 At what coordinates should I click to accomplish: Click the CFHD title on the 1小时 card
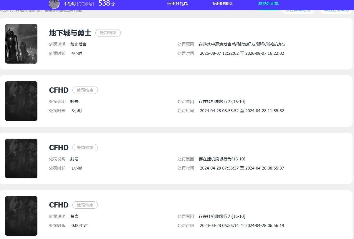coord(59,148)
